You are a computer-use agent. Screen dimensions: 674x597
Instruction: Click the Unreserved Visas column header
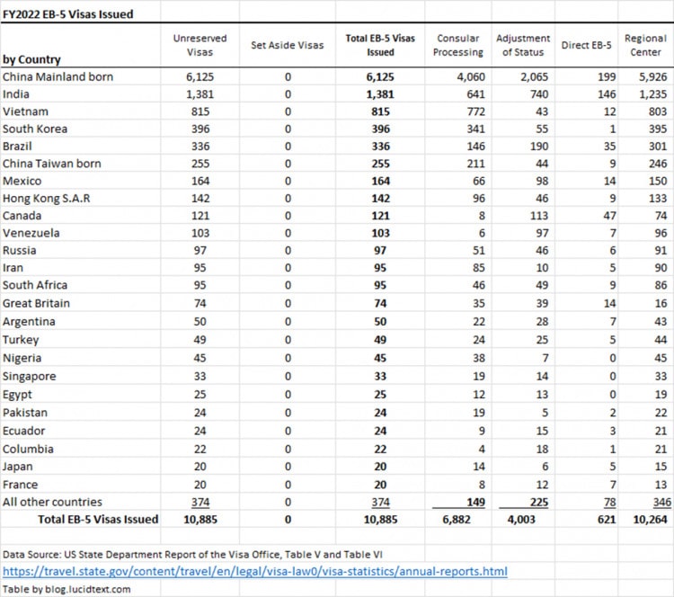(200, 45)
